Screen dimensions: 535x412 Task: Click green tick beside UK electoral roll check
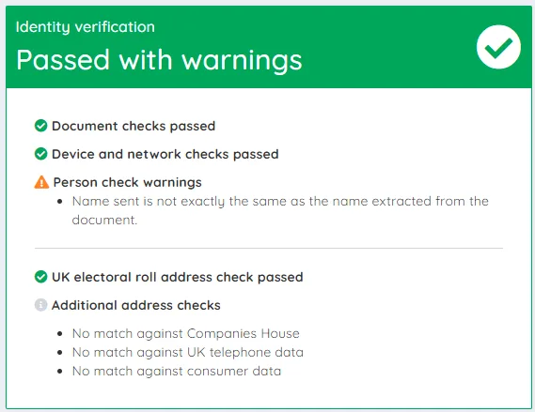[x=41, y=277]
